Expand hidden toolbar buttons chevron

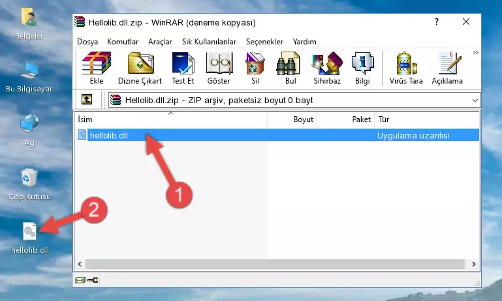tap(476, 52)
